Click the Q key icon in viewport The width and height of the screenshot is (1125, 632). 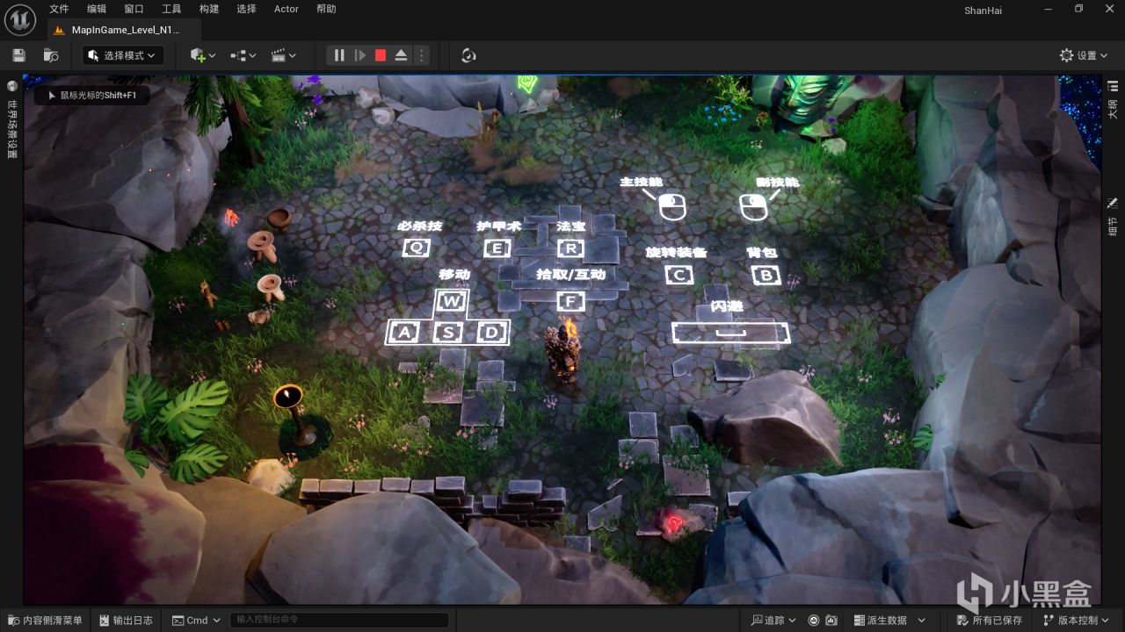(416, 248)
